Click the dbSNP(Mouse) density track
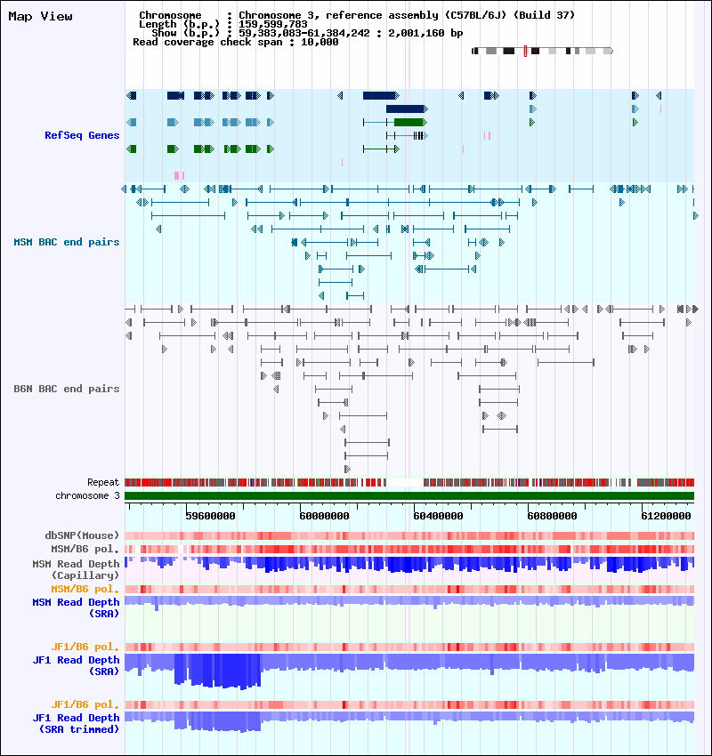Screen dimensions: 712x756 point(409,535)
